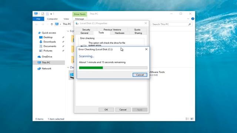Select the Tools tab
The height and width of the screenshot is (133, 237).
101,33
